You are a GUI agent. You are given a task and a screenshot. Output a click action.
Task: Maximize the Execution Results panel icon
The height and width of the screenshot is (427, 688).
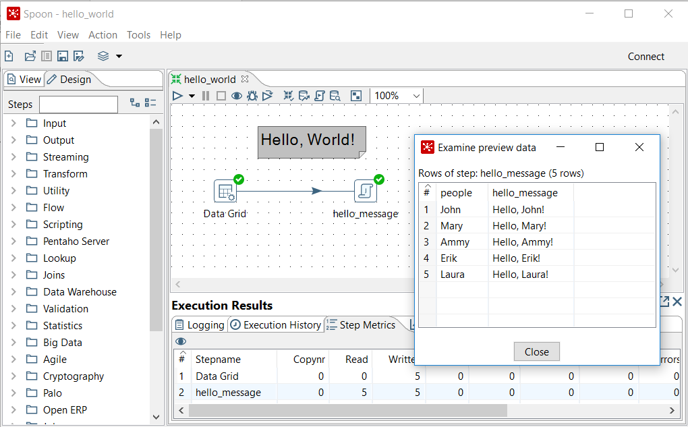click(x=665, y=302)
